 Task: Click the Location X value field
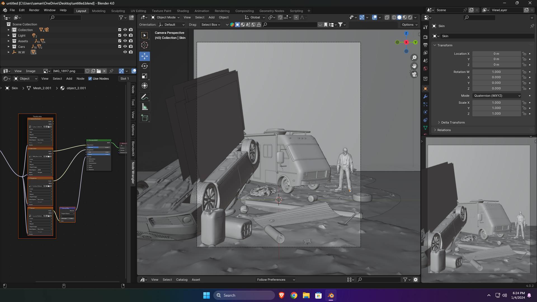(x=496, y=54)
